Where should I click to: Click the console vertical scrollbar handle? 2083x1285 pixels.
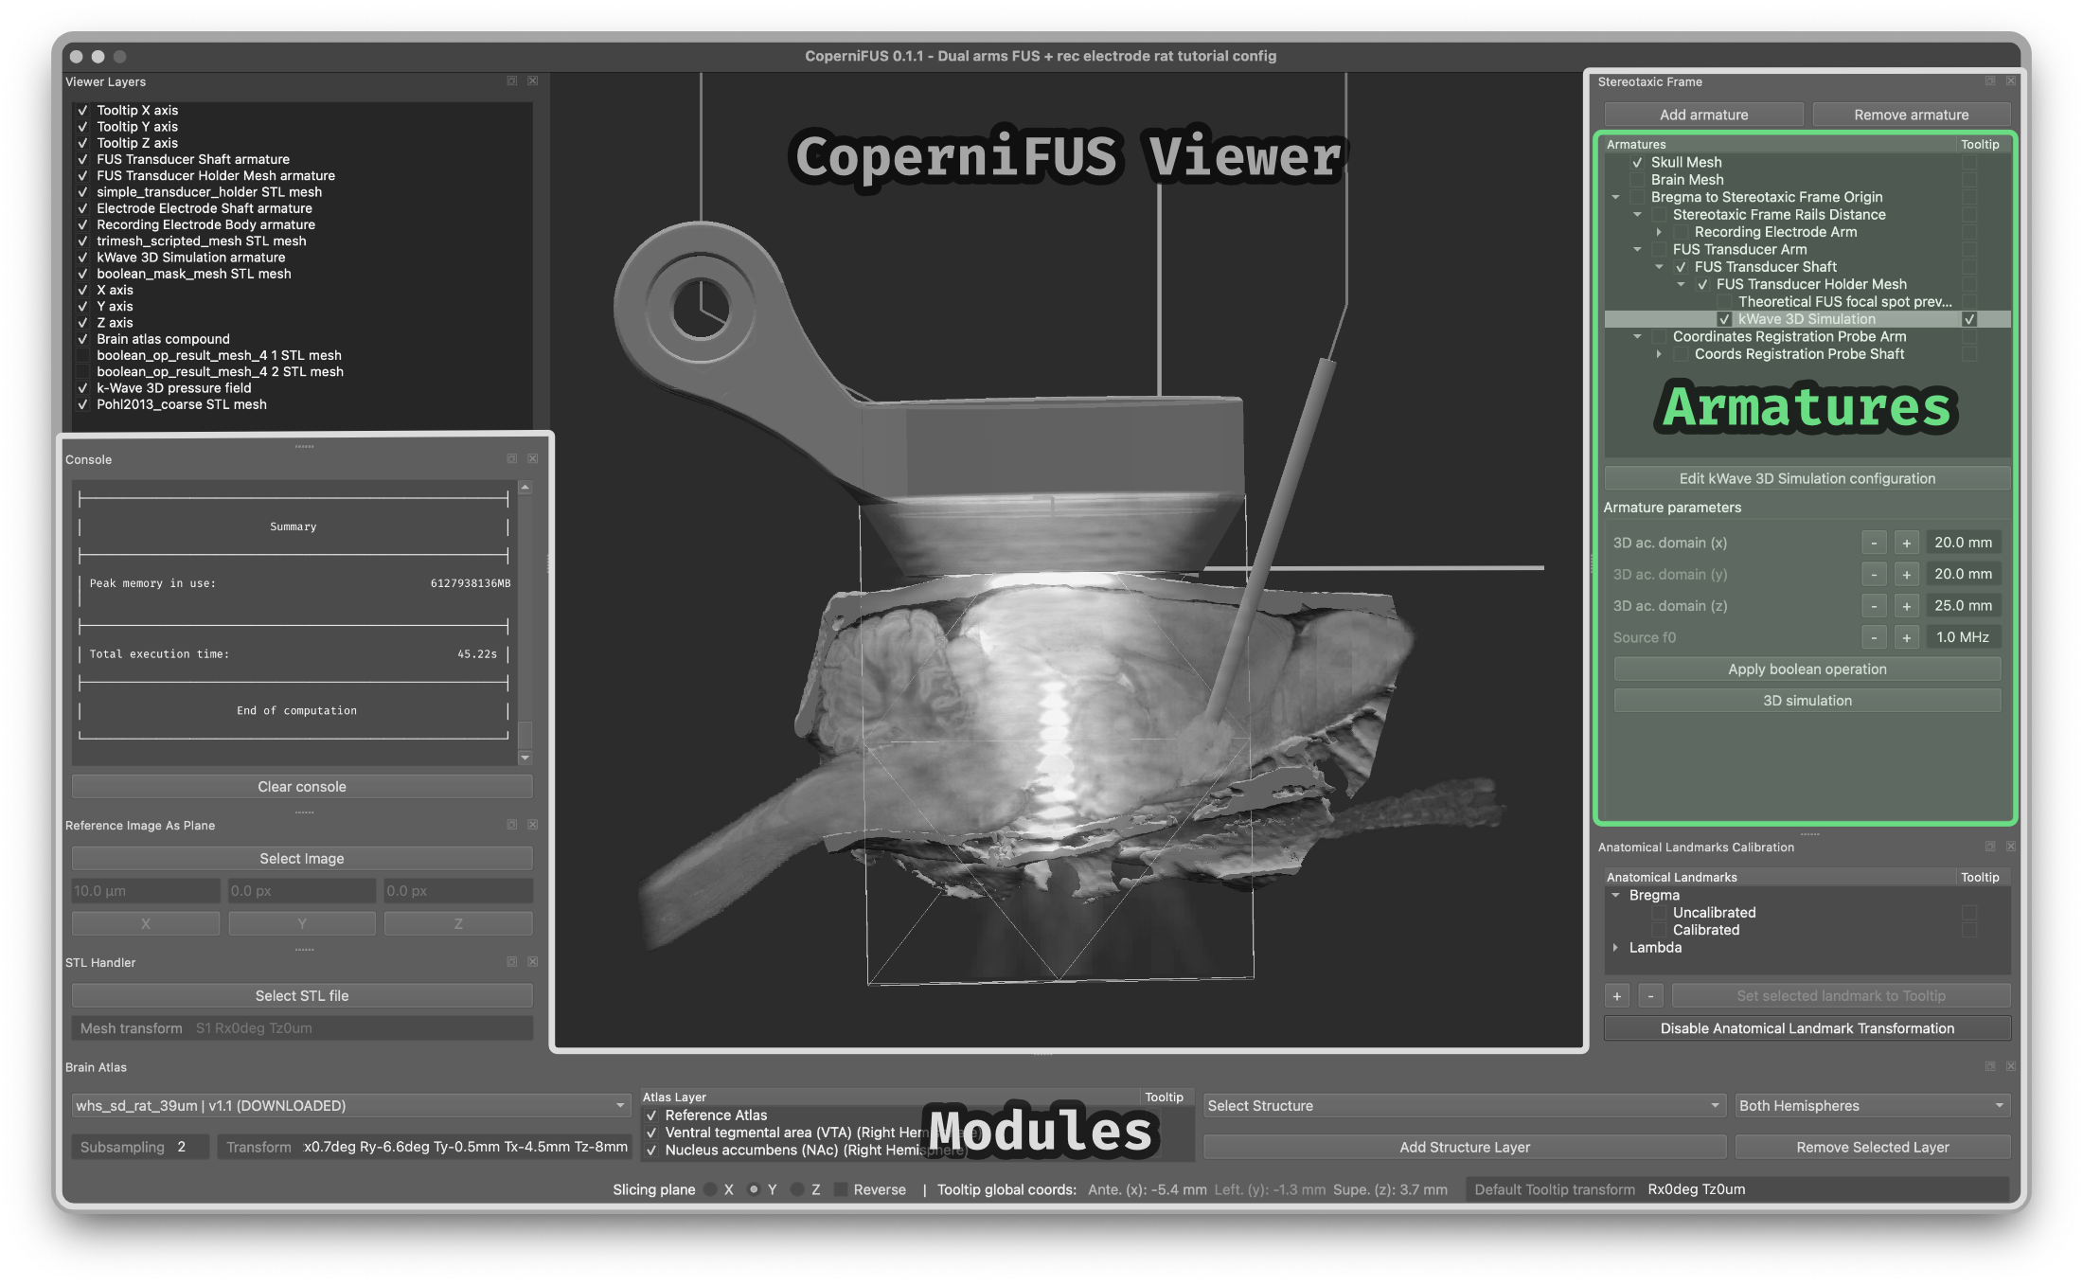pyautogui.click(x=525, y=735)
